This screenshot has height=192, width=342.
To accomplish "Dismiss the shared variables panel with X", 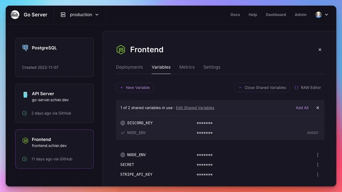I will [x=318, y=108].
